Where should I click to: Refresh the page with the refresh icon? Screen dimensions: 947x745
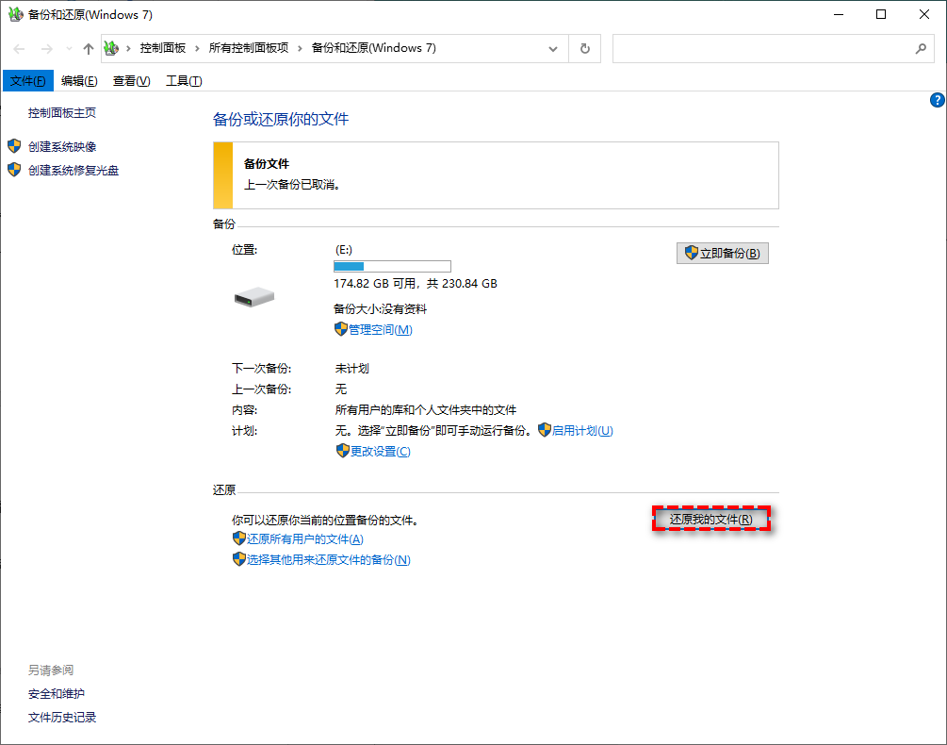click(x=584, y=48)
